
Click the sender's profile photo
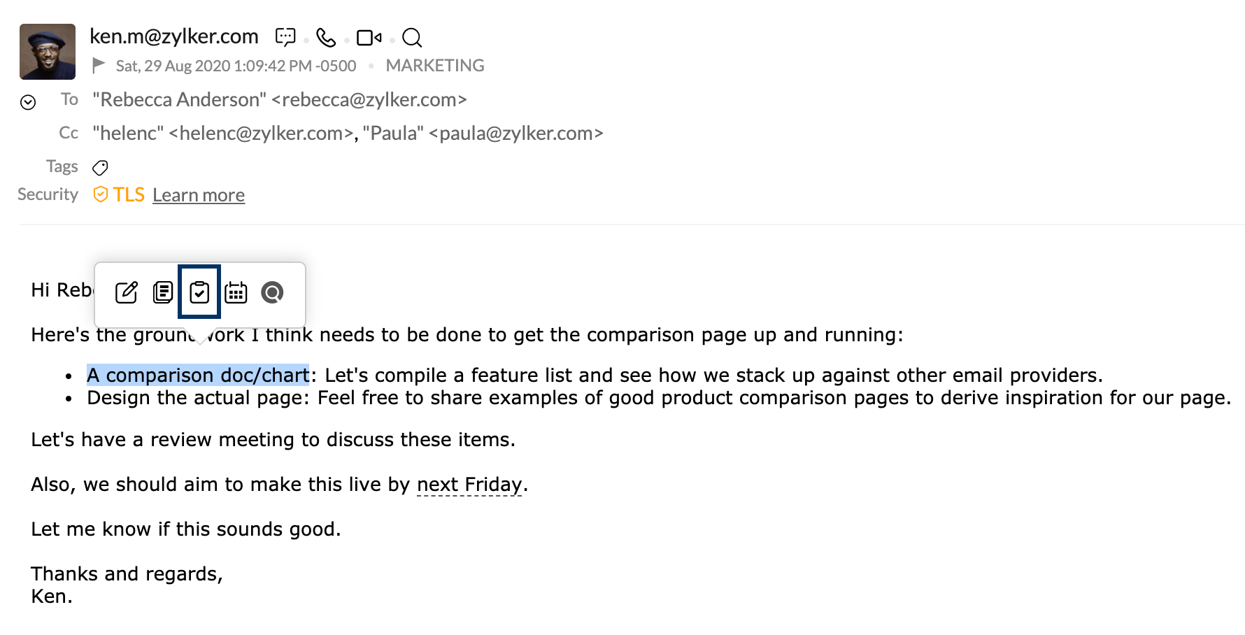point(48,52)
